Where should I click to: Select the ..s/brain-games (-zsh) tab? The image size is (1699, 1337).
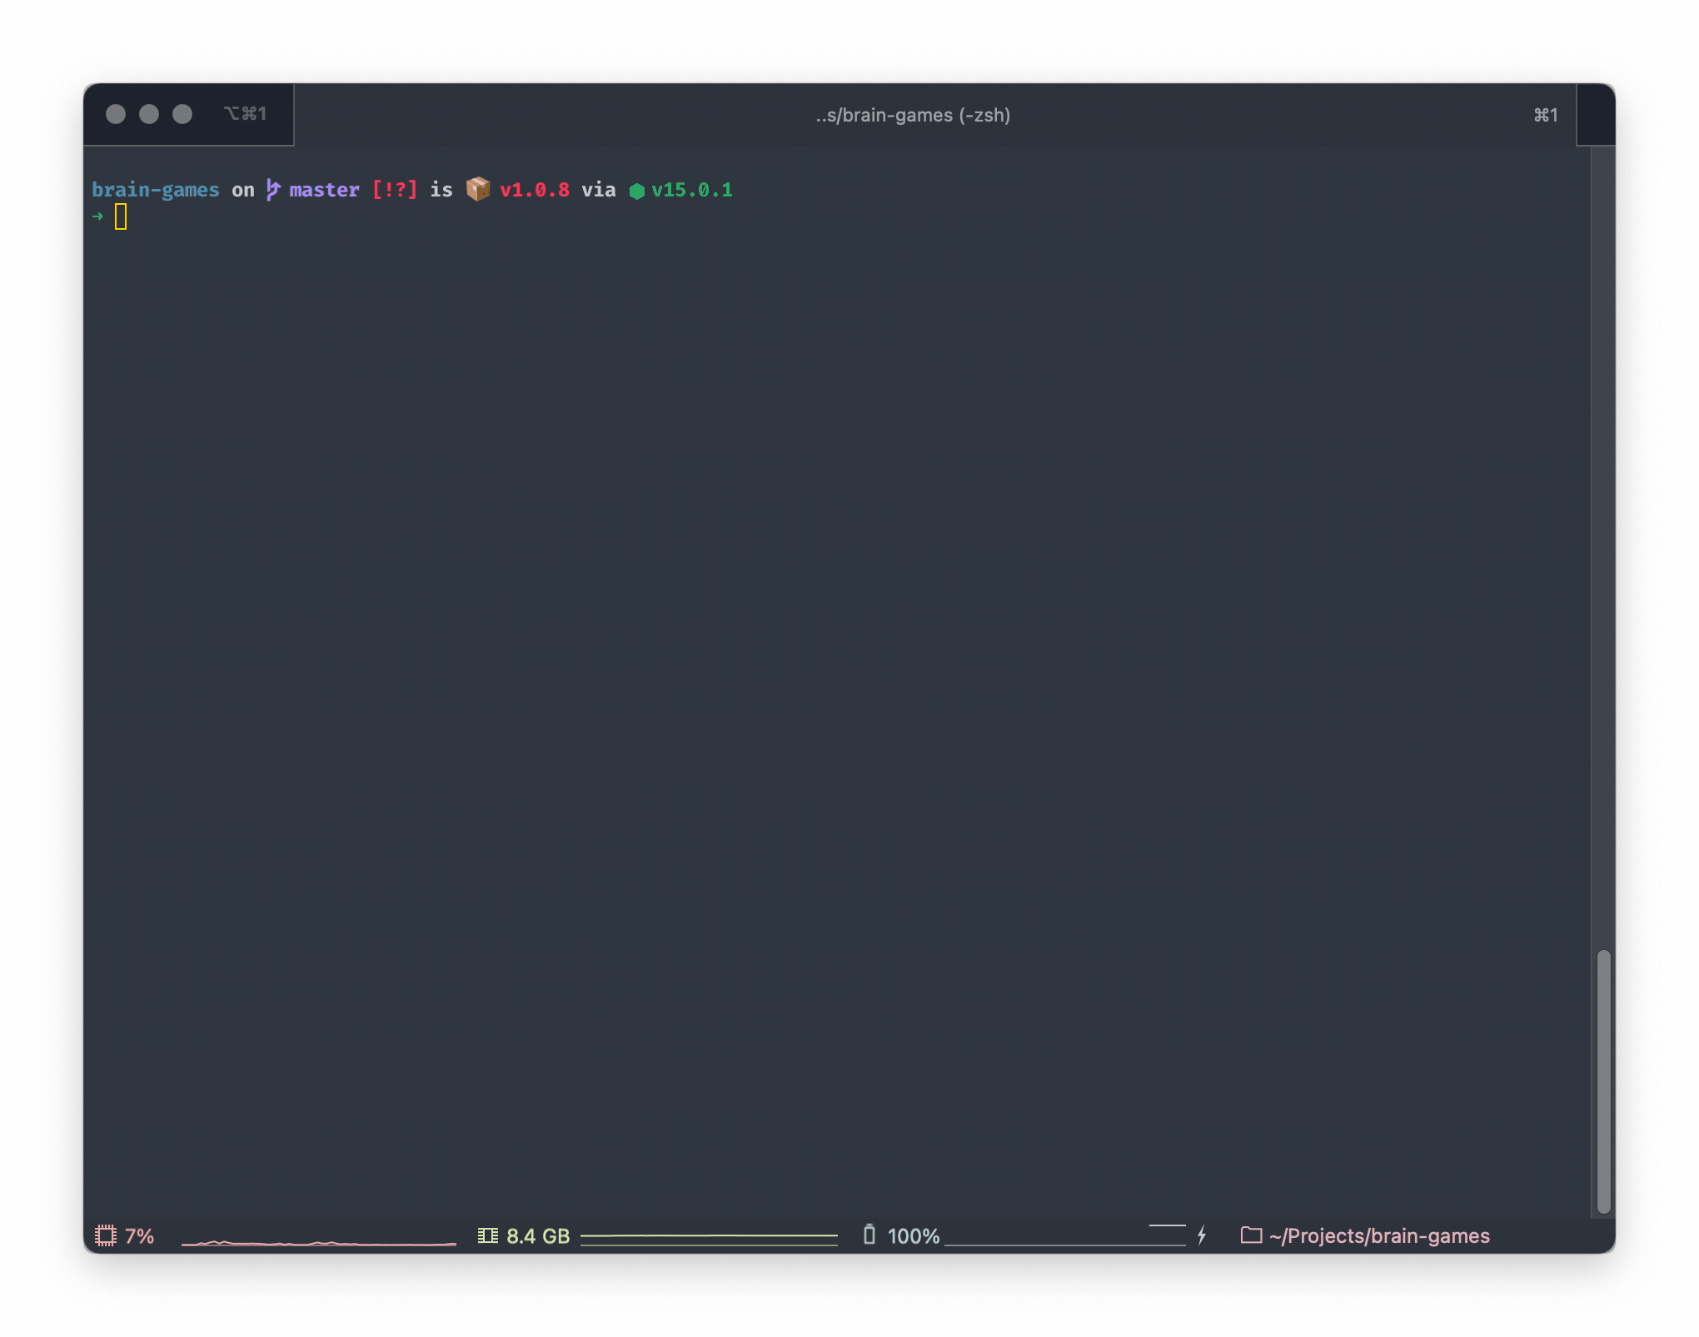tap(913, 115)
